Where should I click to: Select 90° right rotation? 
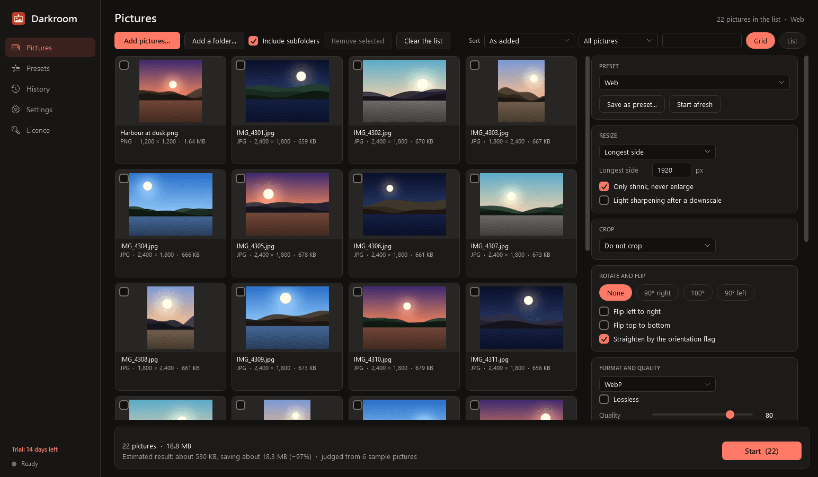[657, 293]
